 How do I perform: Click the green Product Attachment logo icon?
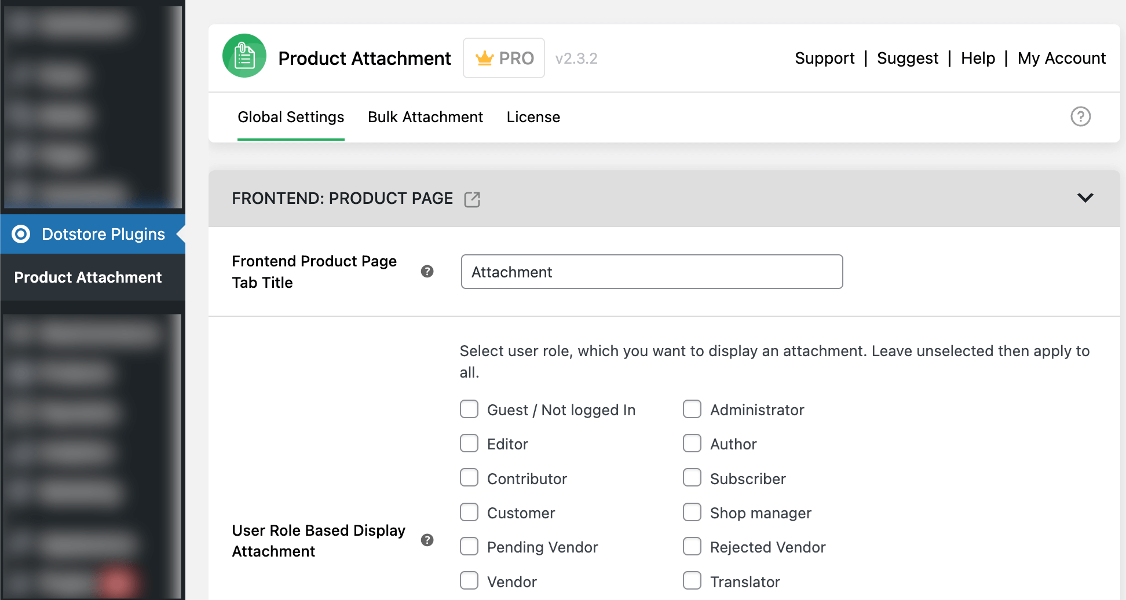point(244,56)
